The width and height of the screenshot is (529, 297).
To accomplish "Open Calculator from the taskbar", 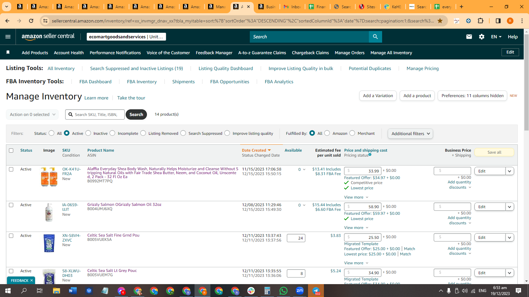I will (267, 291).
